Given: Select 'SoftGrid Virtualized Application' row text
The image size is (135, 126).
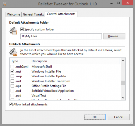Looking at the screenshot, I should (x=53, y=91).
